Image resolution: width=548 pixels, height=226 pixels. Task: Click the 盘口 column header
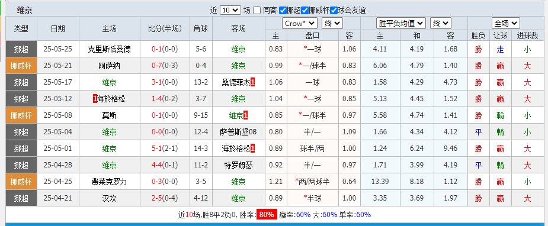click(312, 35)
